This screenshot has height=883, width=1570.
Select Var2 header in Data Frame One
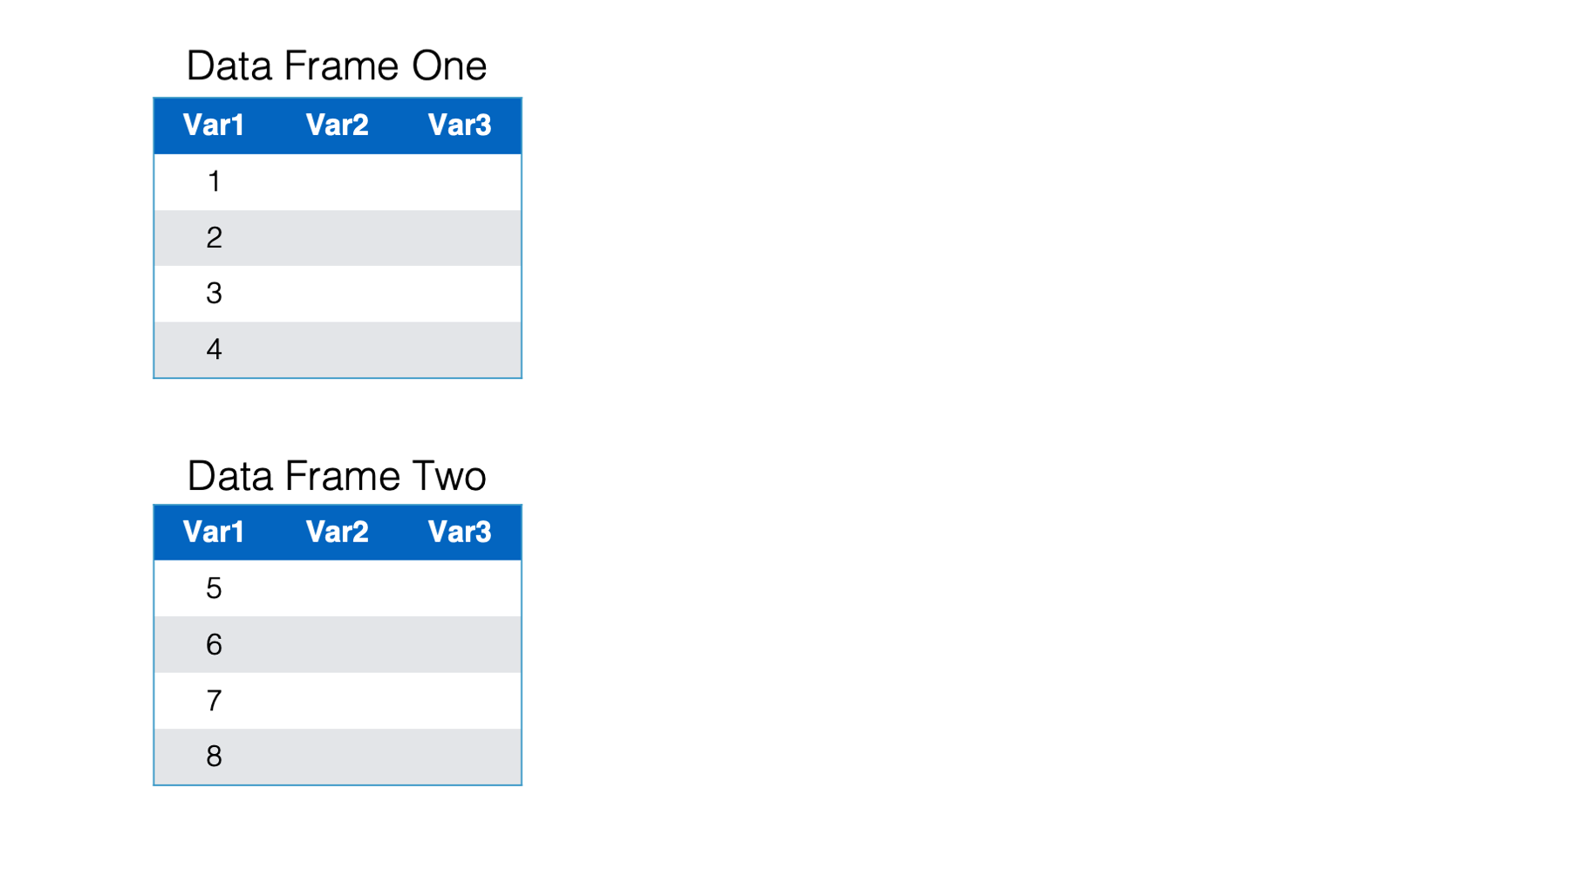click(x=337, y=126)
